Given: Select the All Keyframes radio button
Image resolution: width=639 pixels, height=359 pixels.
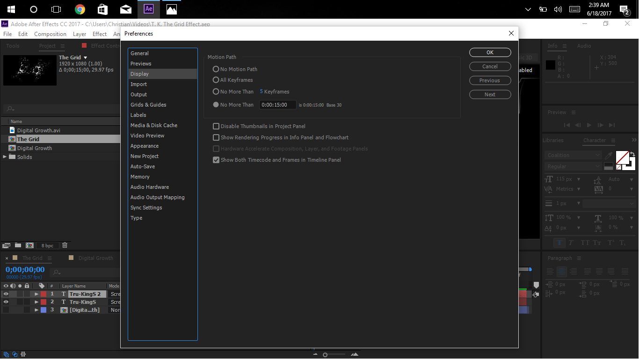Looking at the screenshot, I should pos(216,80).
